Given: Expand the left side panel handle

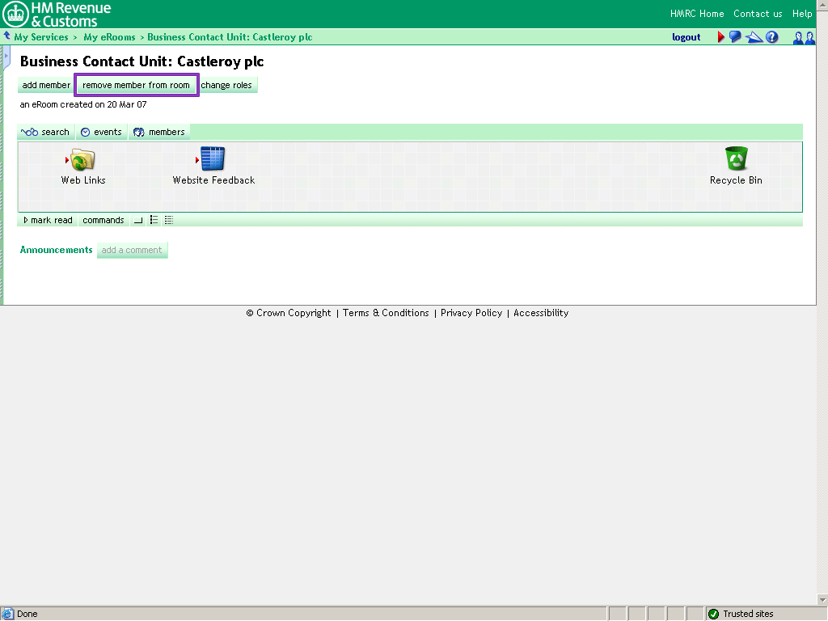Looking at the screenshot, I should (6, 56).
